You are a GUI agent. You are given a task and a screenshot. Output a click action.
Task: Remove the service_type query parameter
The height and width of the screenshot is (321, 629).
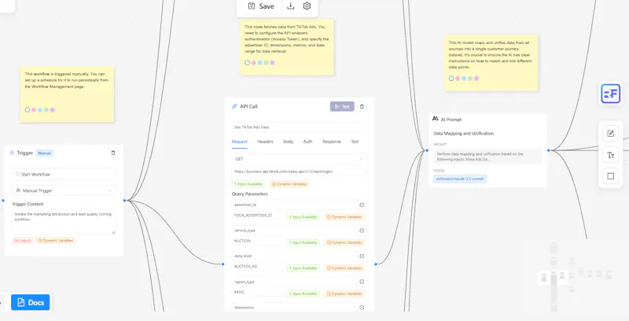(362, 231)
